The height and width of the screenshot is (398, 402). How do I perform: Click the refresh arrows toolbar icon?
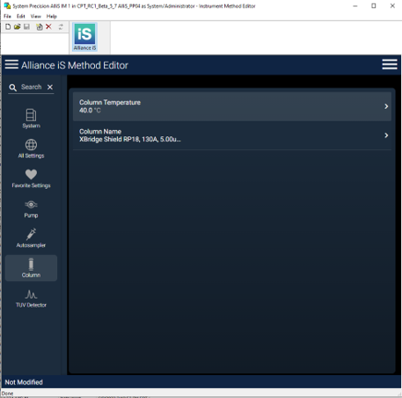(x=61, y=27)
